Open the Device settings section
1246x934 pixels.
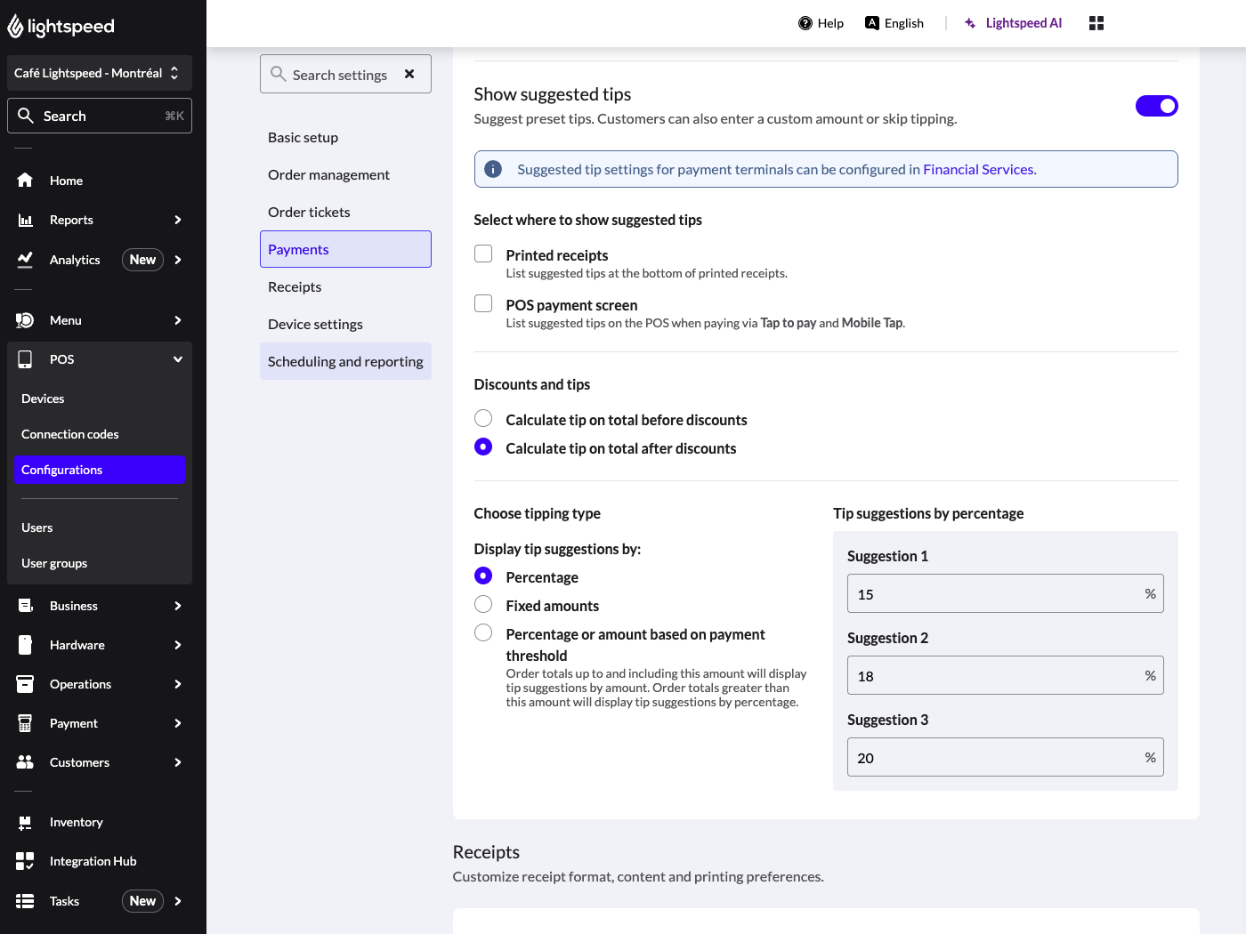click(315, 324)
